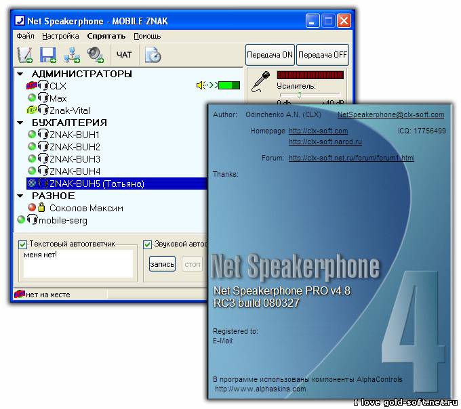Click the padlock icon beside Соколов Максим
Image resolution: width=461 pixels, height=409 pixels.
pos(41,207)
